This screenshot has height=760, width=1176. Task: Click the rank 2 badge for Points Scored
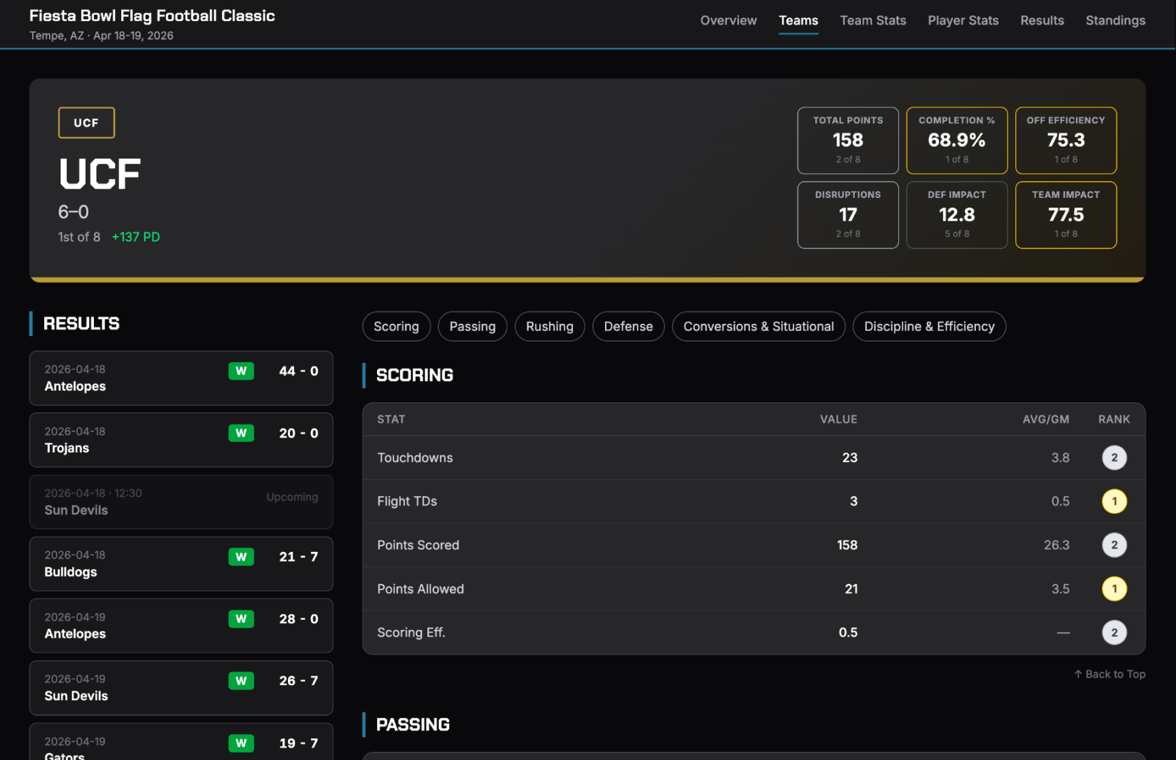(x=1114, y=545)
